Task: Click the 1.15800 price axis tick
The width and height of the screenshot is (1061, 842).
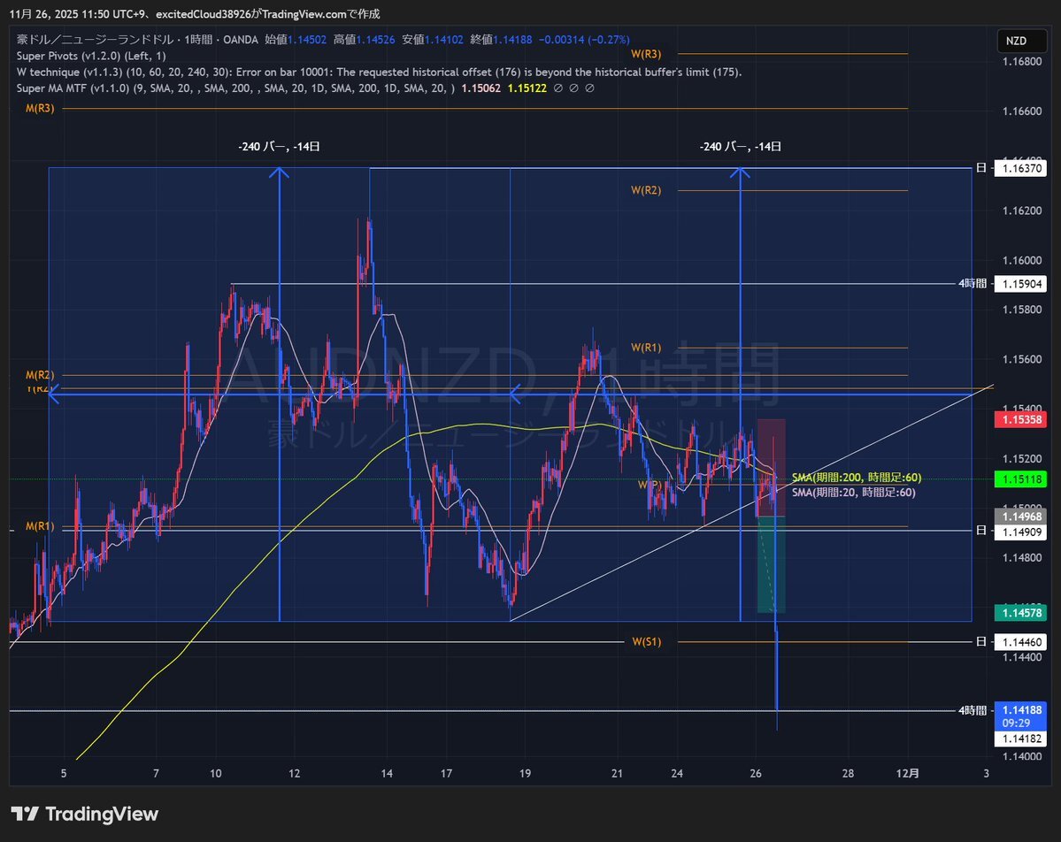Action: [1022, 310]
